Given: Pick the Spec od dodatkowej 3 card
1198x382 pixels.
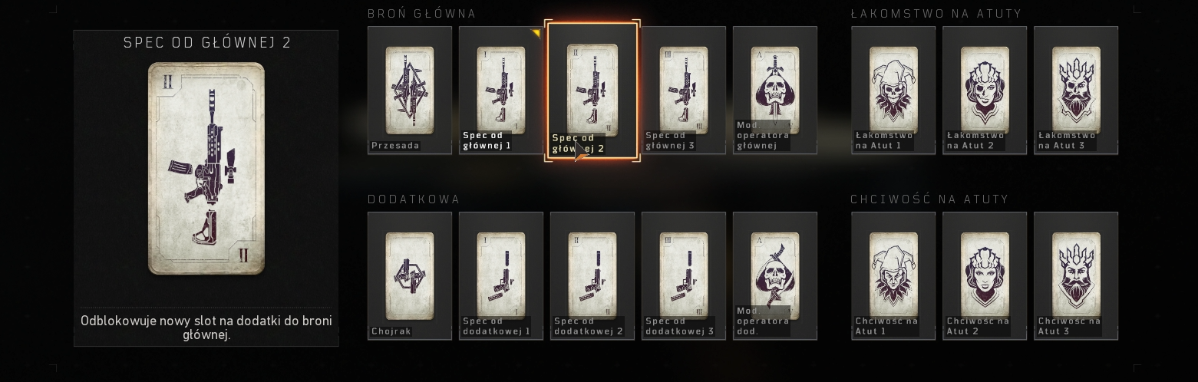Looking at the screenshot, I should point(684,276).
